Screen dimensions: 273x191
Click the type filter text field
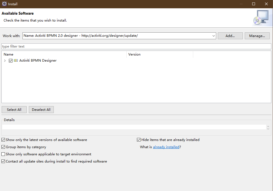point(136,46)
